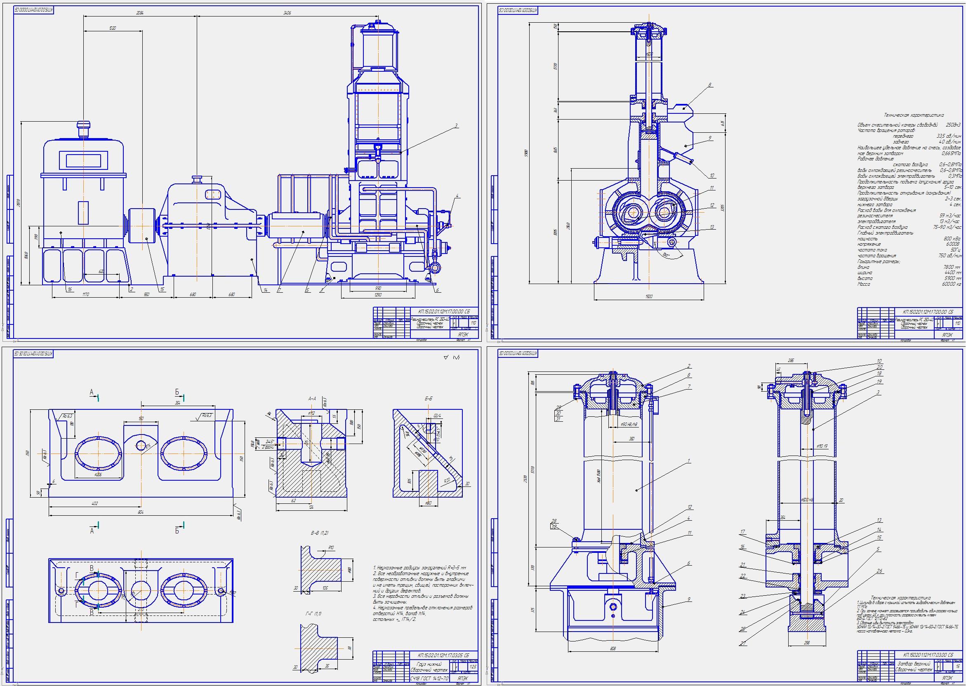The width and height of the screenshot is (966, 686).
Task: Click the '3406' overall dimension on side view
Action: [x=287, y=13]
